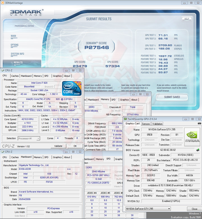
Task: Click the NB Frequency value 3774.6 MHz
Action: pyautogui.click(x=132, y=115)
